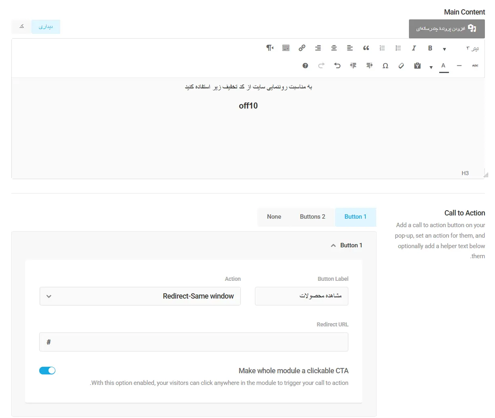
Task: Click the paste as text icon
Action: pyautogui.click(x=417, y=65)
